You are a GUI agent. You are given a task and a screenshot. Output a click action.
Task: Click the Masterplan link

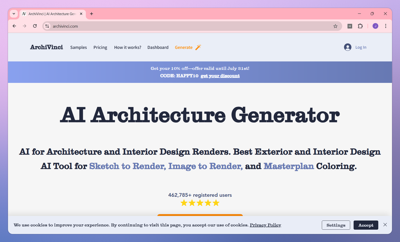[x=289, y=166]
